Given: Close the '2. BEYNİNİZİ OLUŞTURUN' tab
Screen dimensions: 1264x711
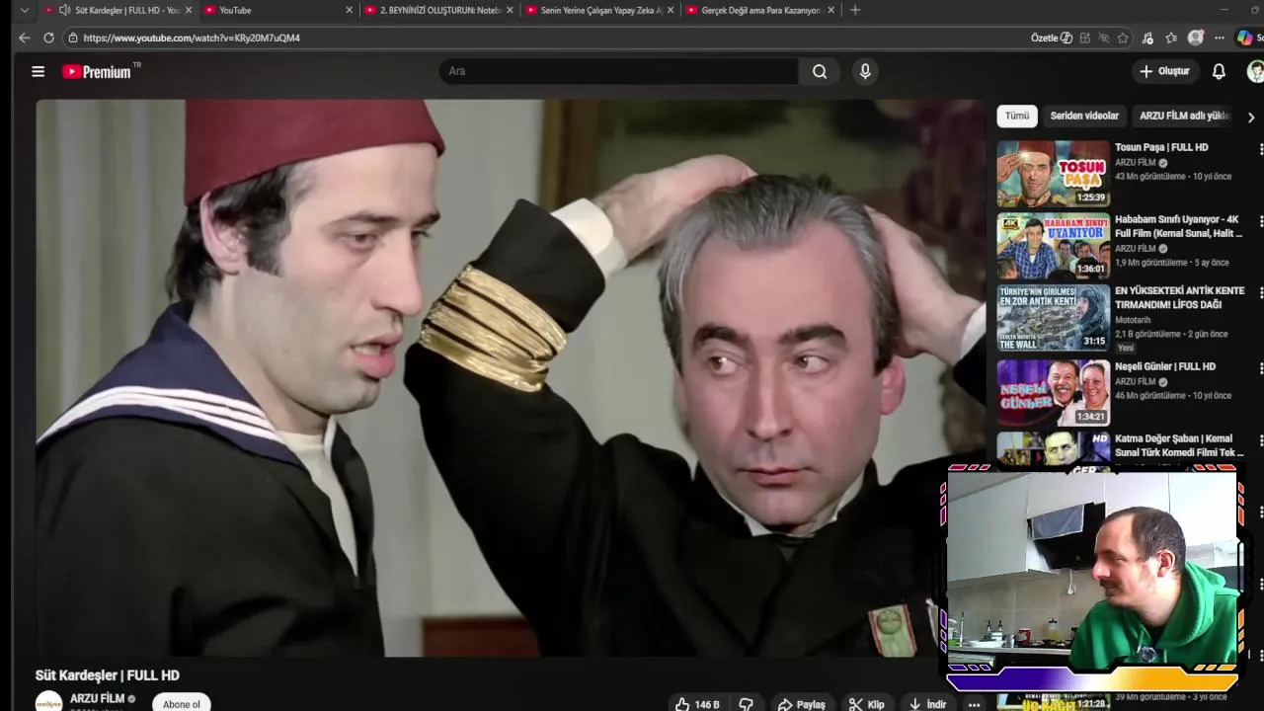Looking at the screenshot, I should [x=510, y=10].
